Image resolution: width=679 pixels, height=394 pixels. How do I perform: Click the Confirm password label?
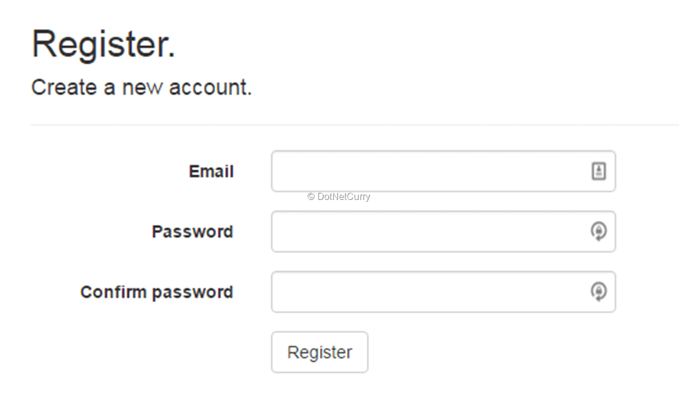[157, 292]
